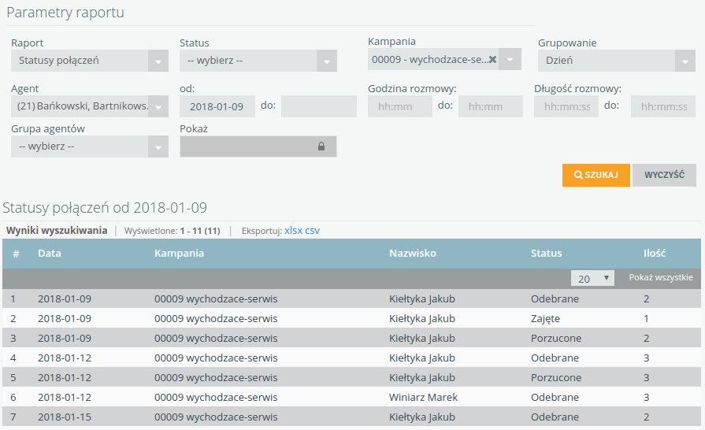Image resolution: width=705 pixels, height=430 pixels.
Task: Click 'Porzucone' status in row 5
Action: 555,377
